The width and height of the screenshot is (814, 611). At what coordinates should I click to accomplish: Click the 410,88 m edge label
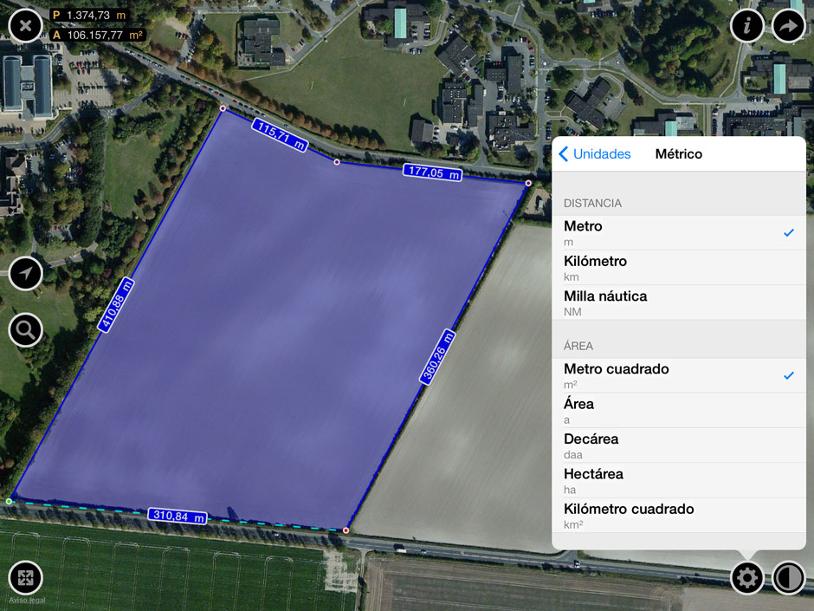pyautogui.click(x=117, y=305)
